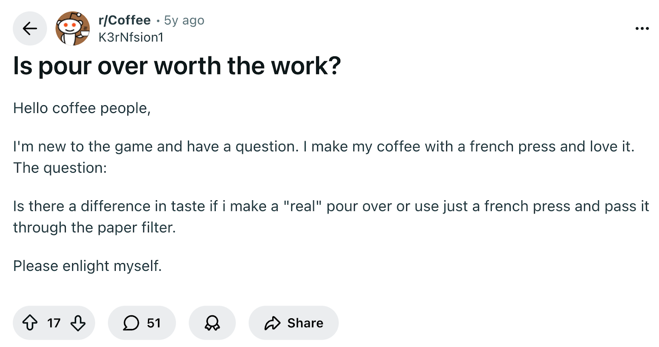
Task: Click the Share button
Action: point(293,323)
